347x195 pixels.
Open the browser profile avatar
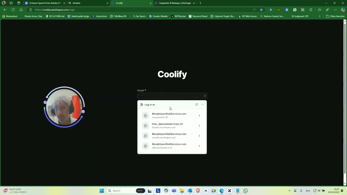pos(4,3)
